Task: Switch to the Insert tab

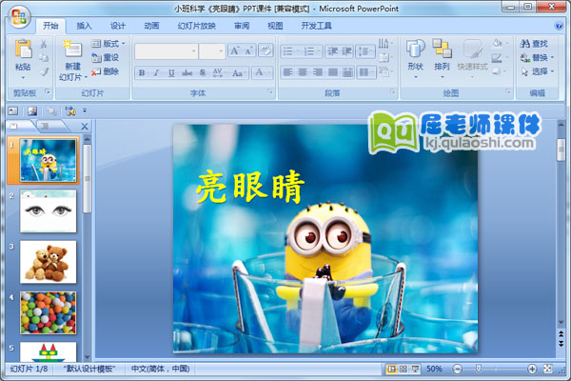Action: tap(84, 26)
